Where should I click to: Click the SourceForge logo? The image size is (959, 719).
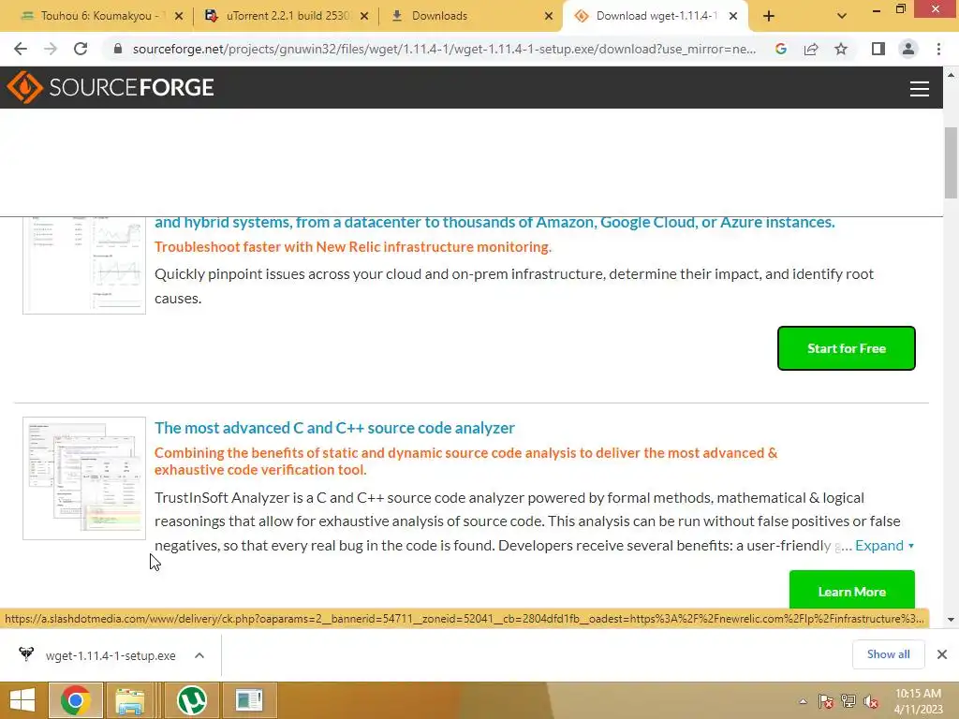tap(111, 87)
